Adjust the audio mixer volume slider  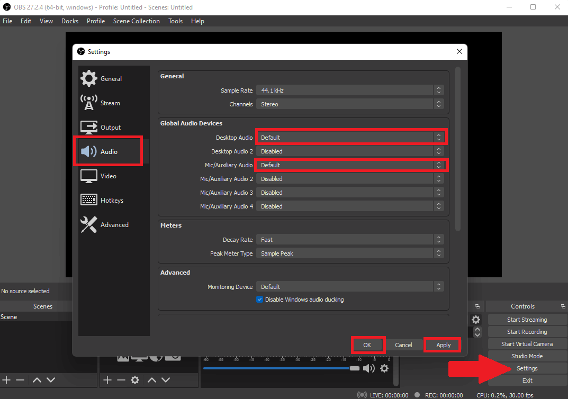click(x=282, y=368)
